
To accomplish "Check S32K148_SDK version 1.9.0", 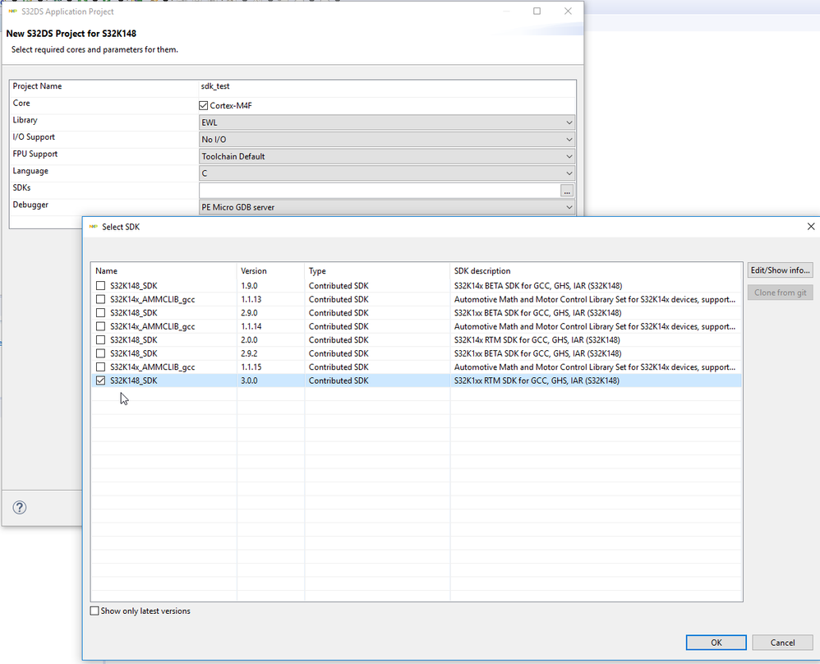I will [100, 286].
